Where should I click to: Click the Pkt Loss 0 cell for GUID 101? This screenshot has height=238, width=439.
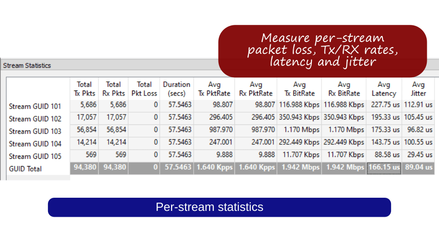[x=144, y=105]
